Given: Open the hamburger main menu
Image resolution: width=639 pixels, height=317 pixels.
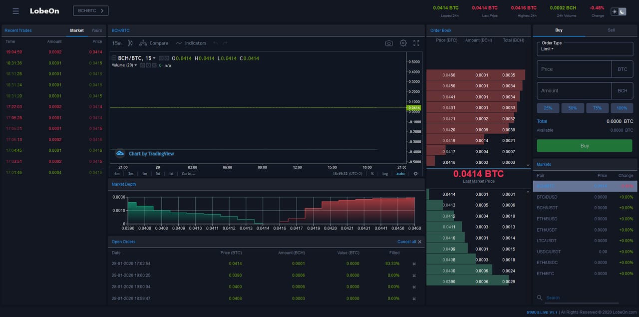Looking at the screenshot, I should tap(16, 11).
